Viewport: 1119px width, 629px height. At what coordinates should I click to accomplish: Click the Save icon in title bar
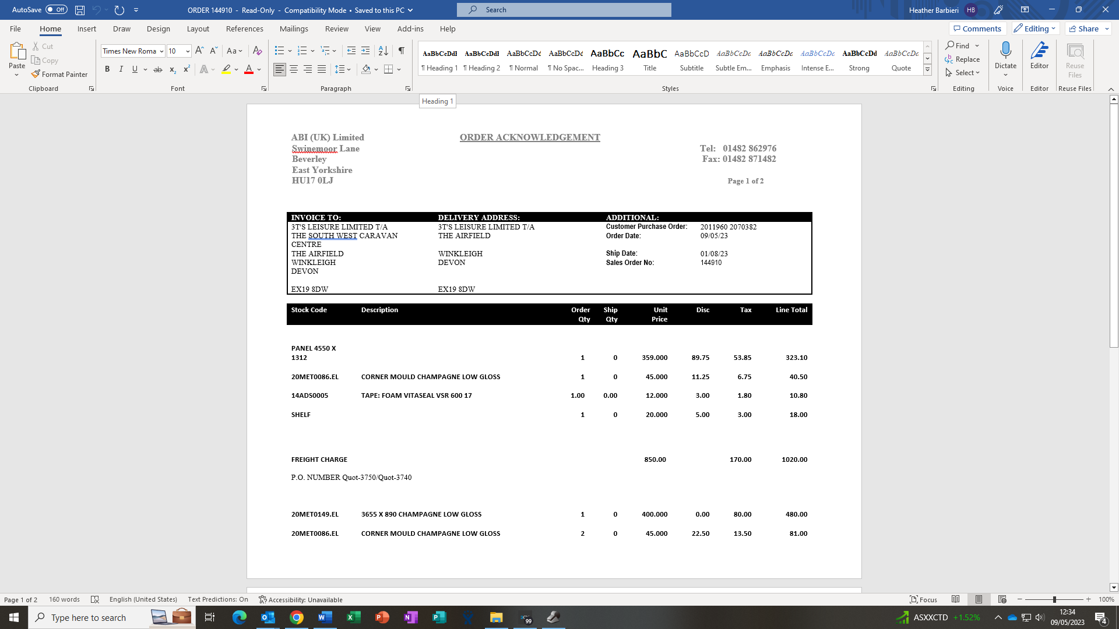click(x=80, y=10)
